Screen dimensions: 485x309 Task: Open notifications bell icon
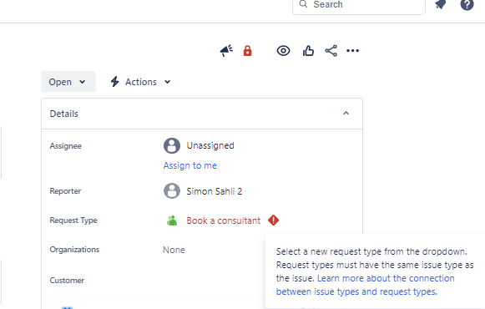pyautogui.click(x=441, y=5)
